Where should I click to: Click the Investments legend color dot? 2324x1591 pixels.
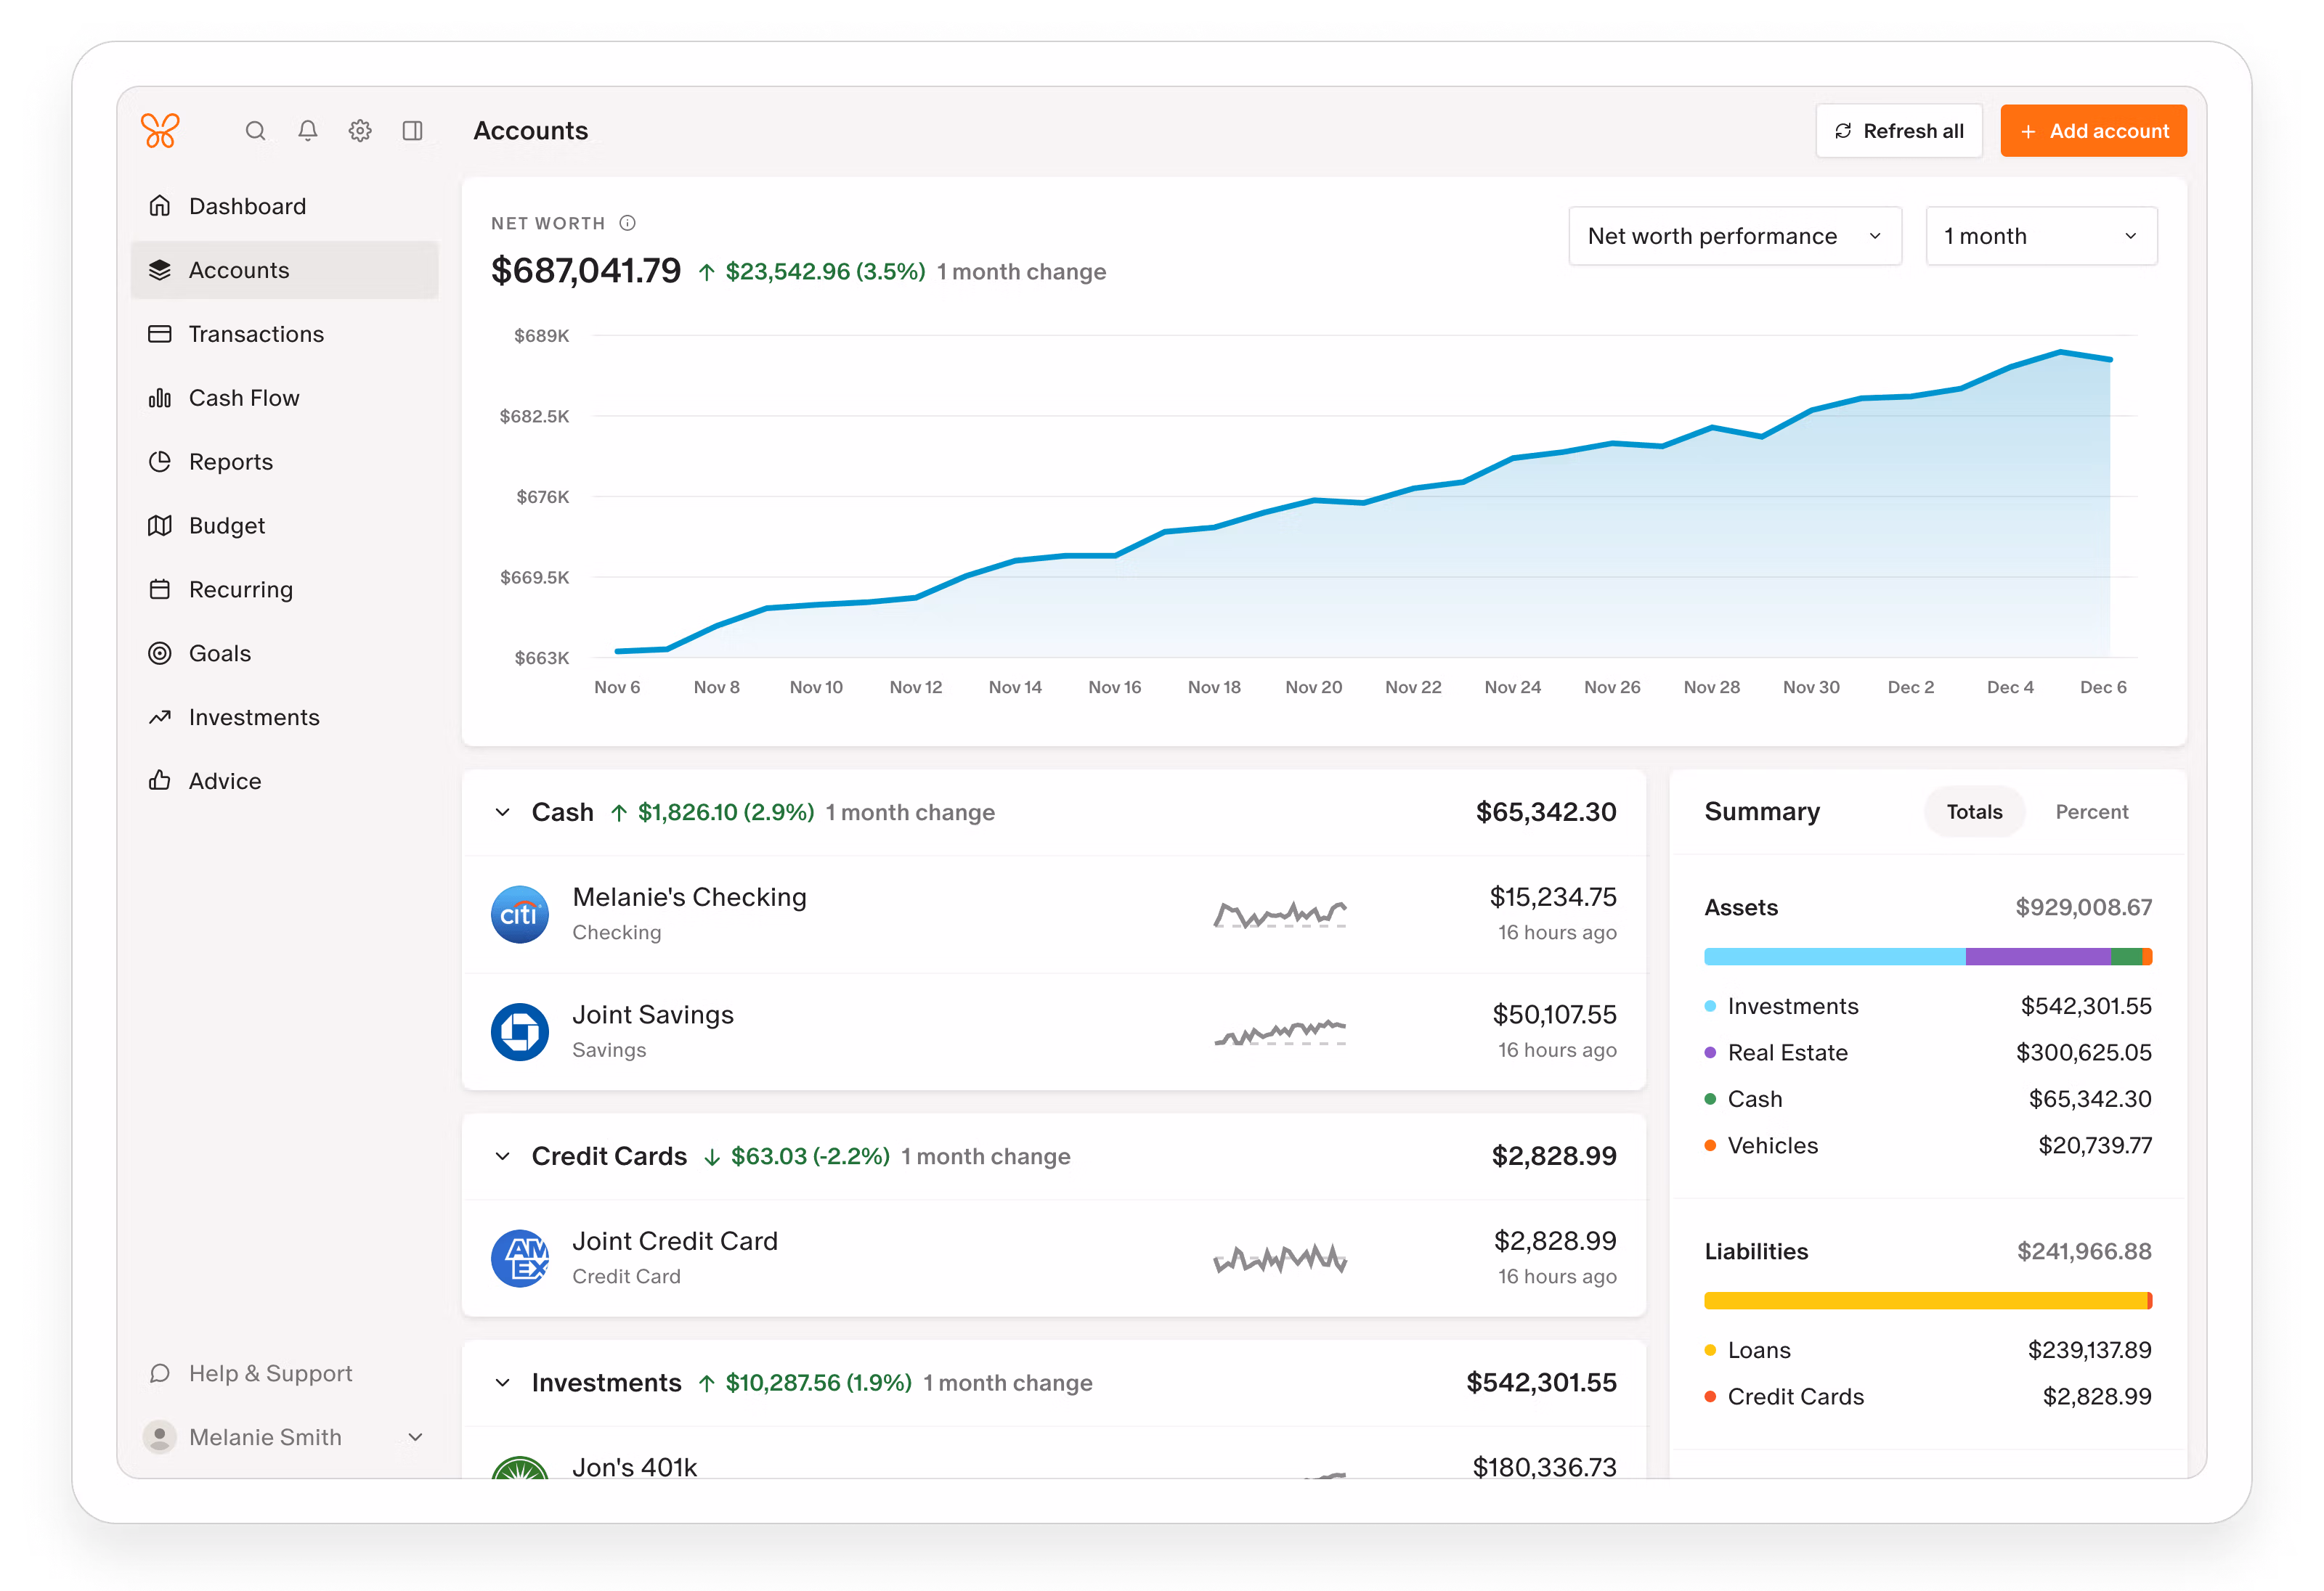click(1710, 1007)
